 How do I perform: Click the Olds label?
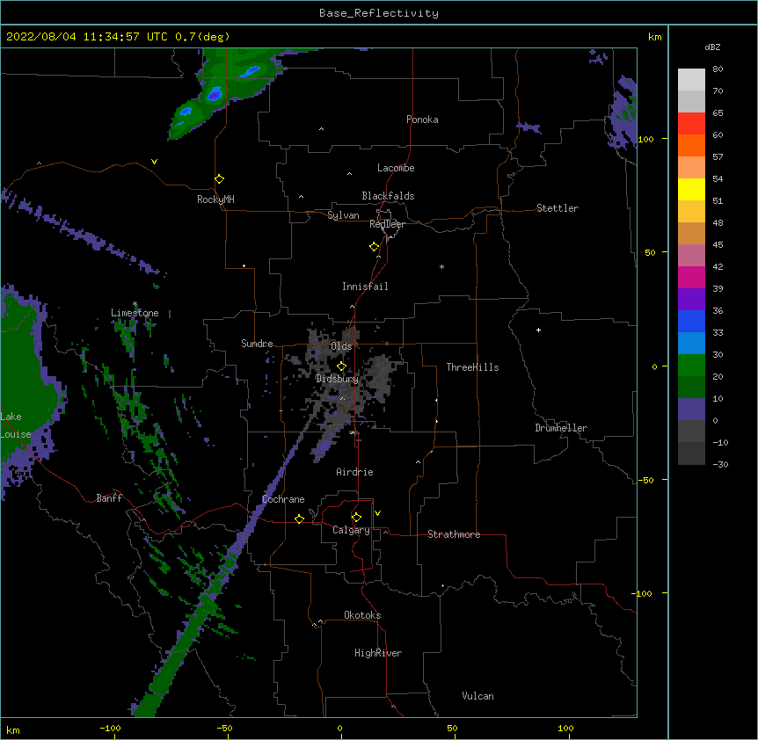tap(341, 346)
